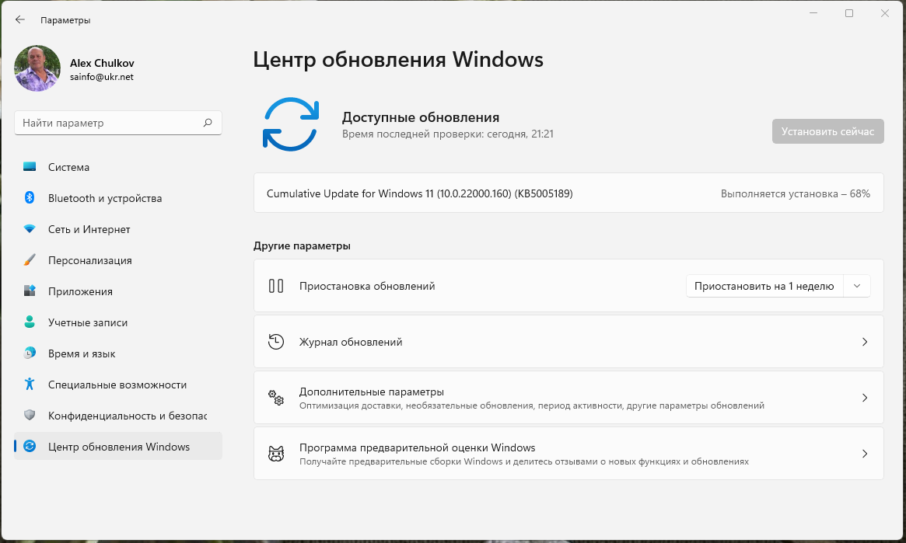
Task: Open Программа предварительной оценки via its chevron
Action: 865,454
